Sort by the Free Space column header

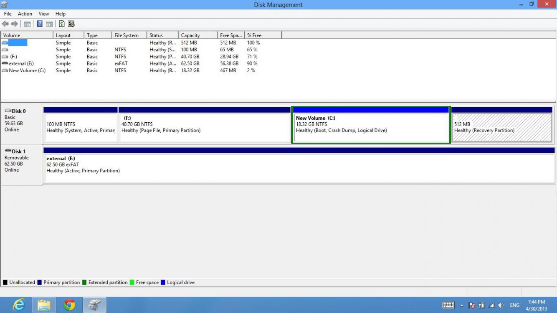(x=231, y=35)
